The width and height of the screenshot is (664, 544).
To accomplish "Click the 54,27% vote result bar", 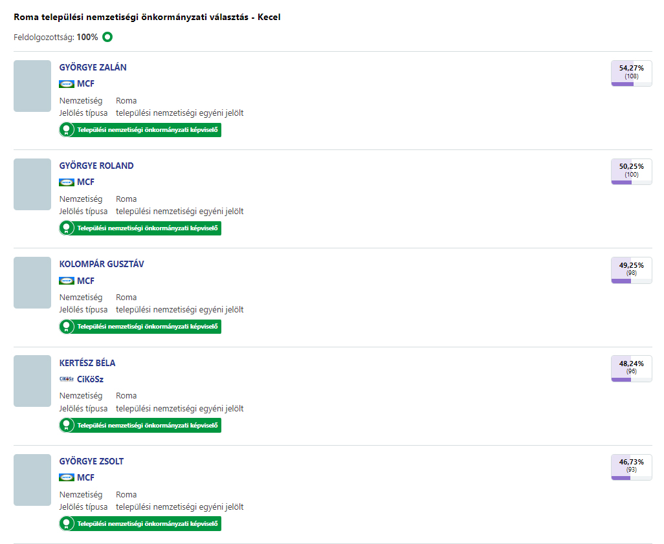I will pos(631,73).
